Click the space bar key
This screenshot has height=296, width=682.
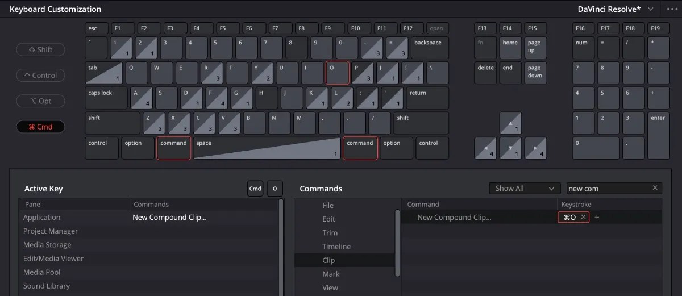[267, 148]
